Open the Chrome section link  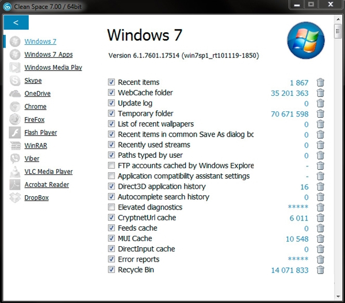[x=35, y=107]
